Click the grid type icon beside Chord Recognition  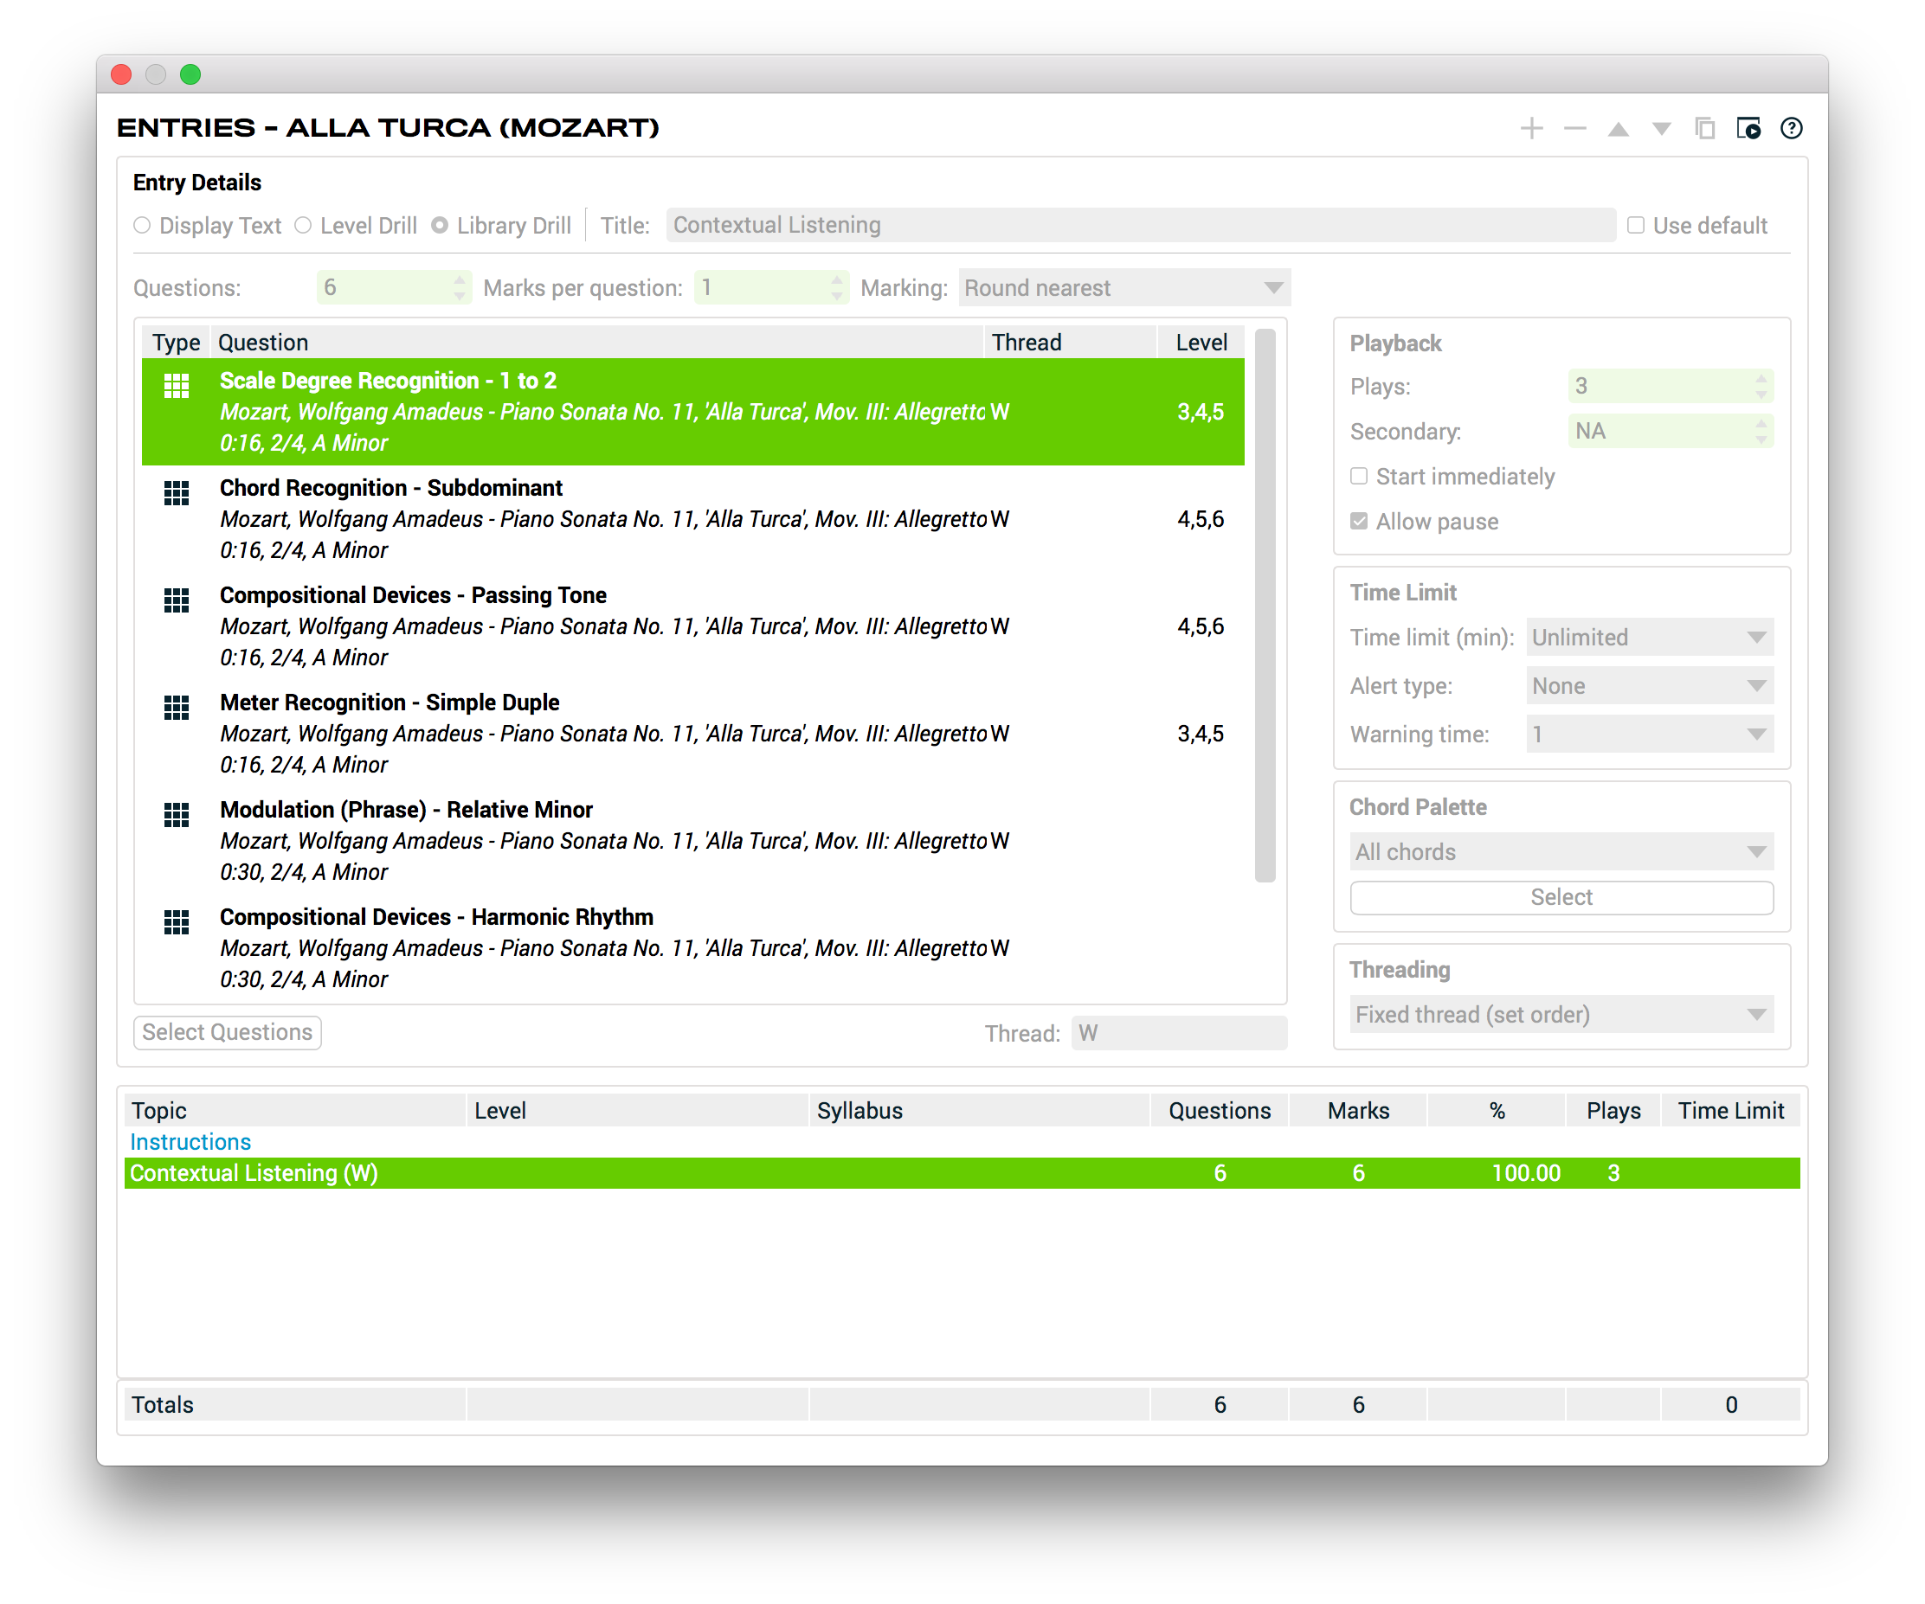[x=175, y=495]
